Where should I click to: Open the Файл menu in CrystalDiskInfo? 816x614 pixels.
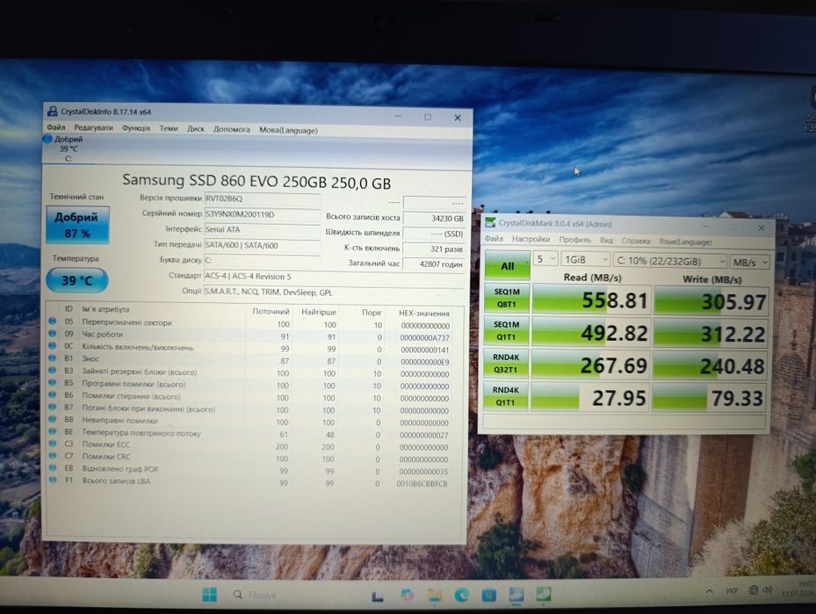(x=55, y=127)
